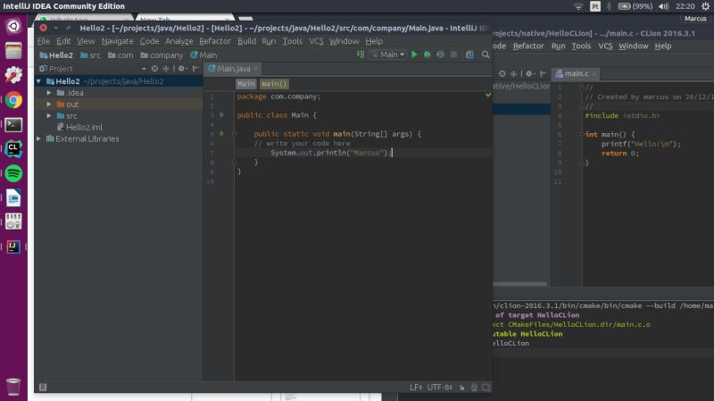Click the main() method breadcrumb above the editor

[x=274, y=84]
